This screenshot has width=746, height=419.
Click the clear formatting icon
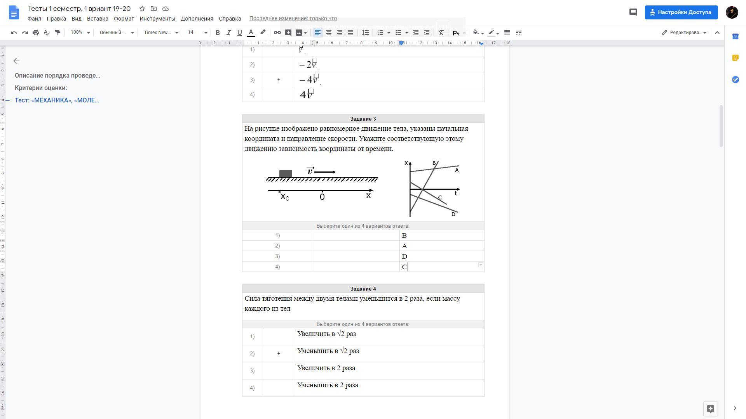tap(441, 33)
